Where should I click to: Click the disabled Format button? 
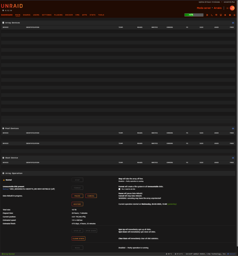(77, 188)
